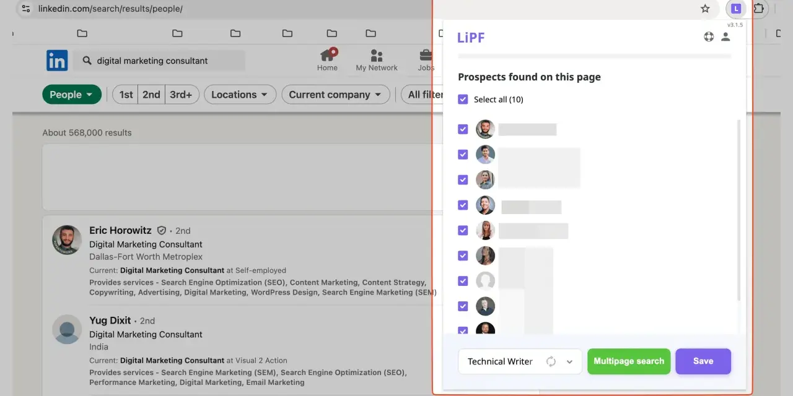Open the browser extensions puzzle icon
The width and height of the screenshot is (793, 396).
[x=759, y=9]
